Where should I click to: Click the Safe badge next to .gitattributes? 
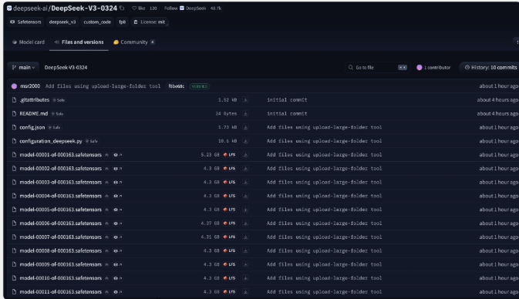59,100
